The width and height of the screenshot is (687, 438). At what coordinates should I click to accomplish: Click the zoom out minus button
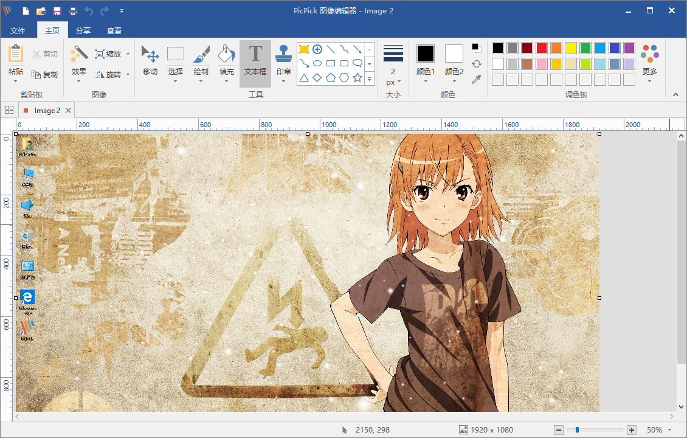click(x=559, y=430)
